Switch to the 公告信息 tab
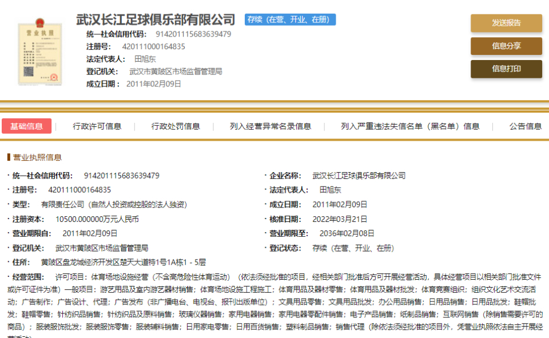Screen dimensions: 549x338 click(525, 126)
